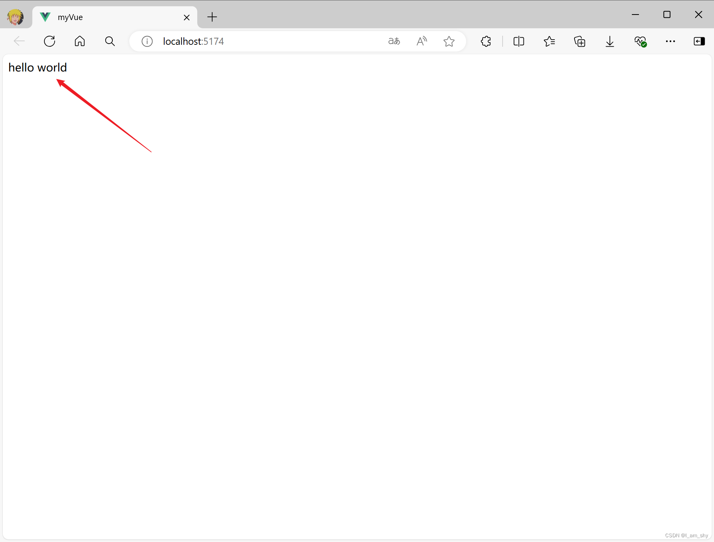Close the myVue tab
This screenshot has height=542, width=714.
click(x=187, y=17)
